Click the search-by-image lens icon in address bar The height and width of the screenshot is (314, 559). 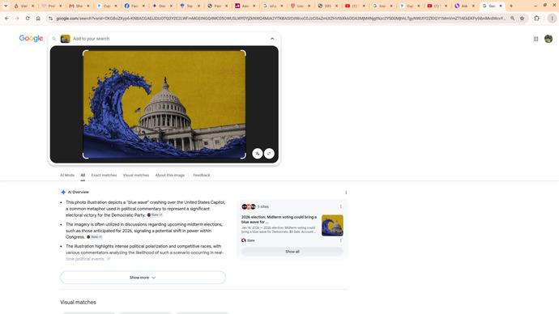[512, 18]
